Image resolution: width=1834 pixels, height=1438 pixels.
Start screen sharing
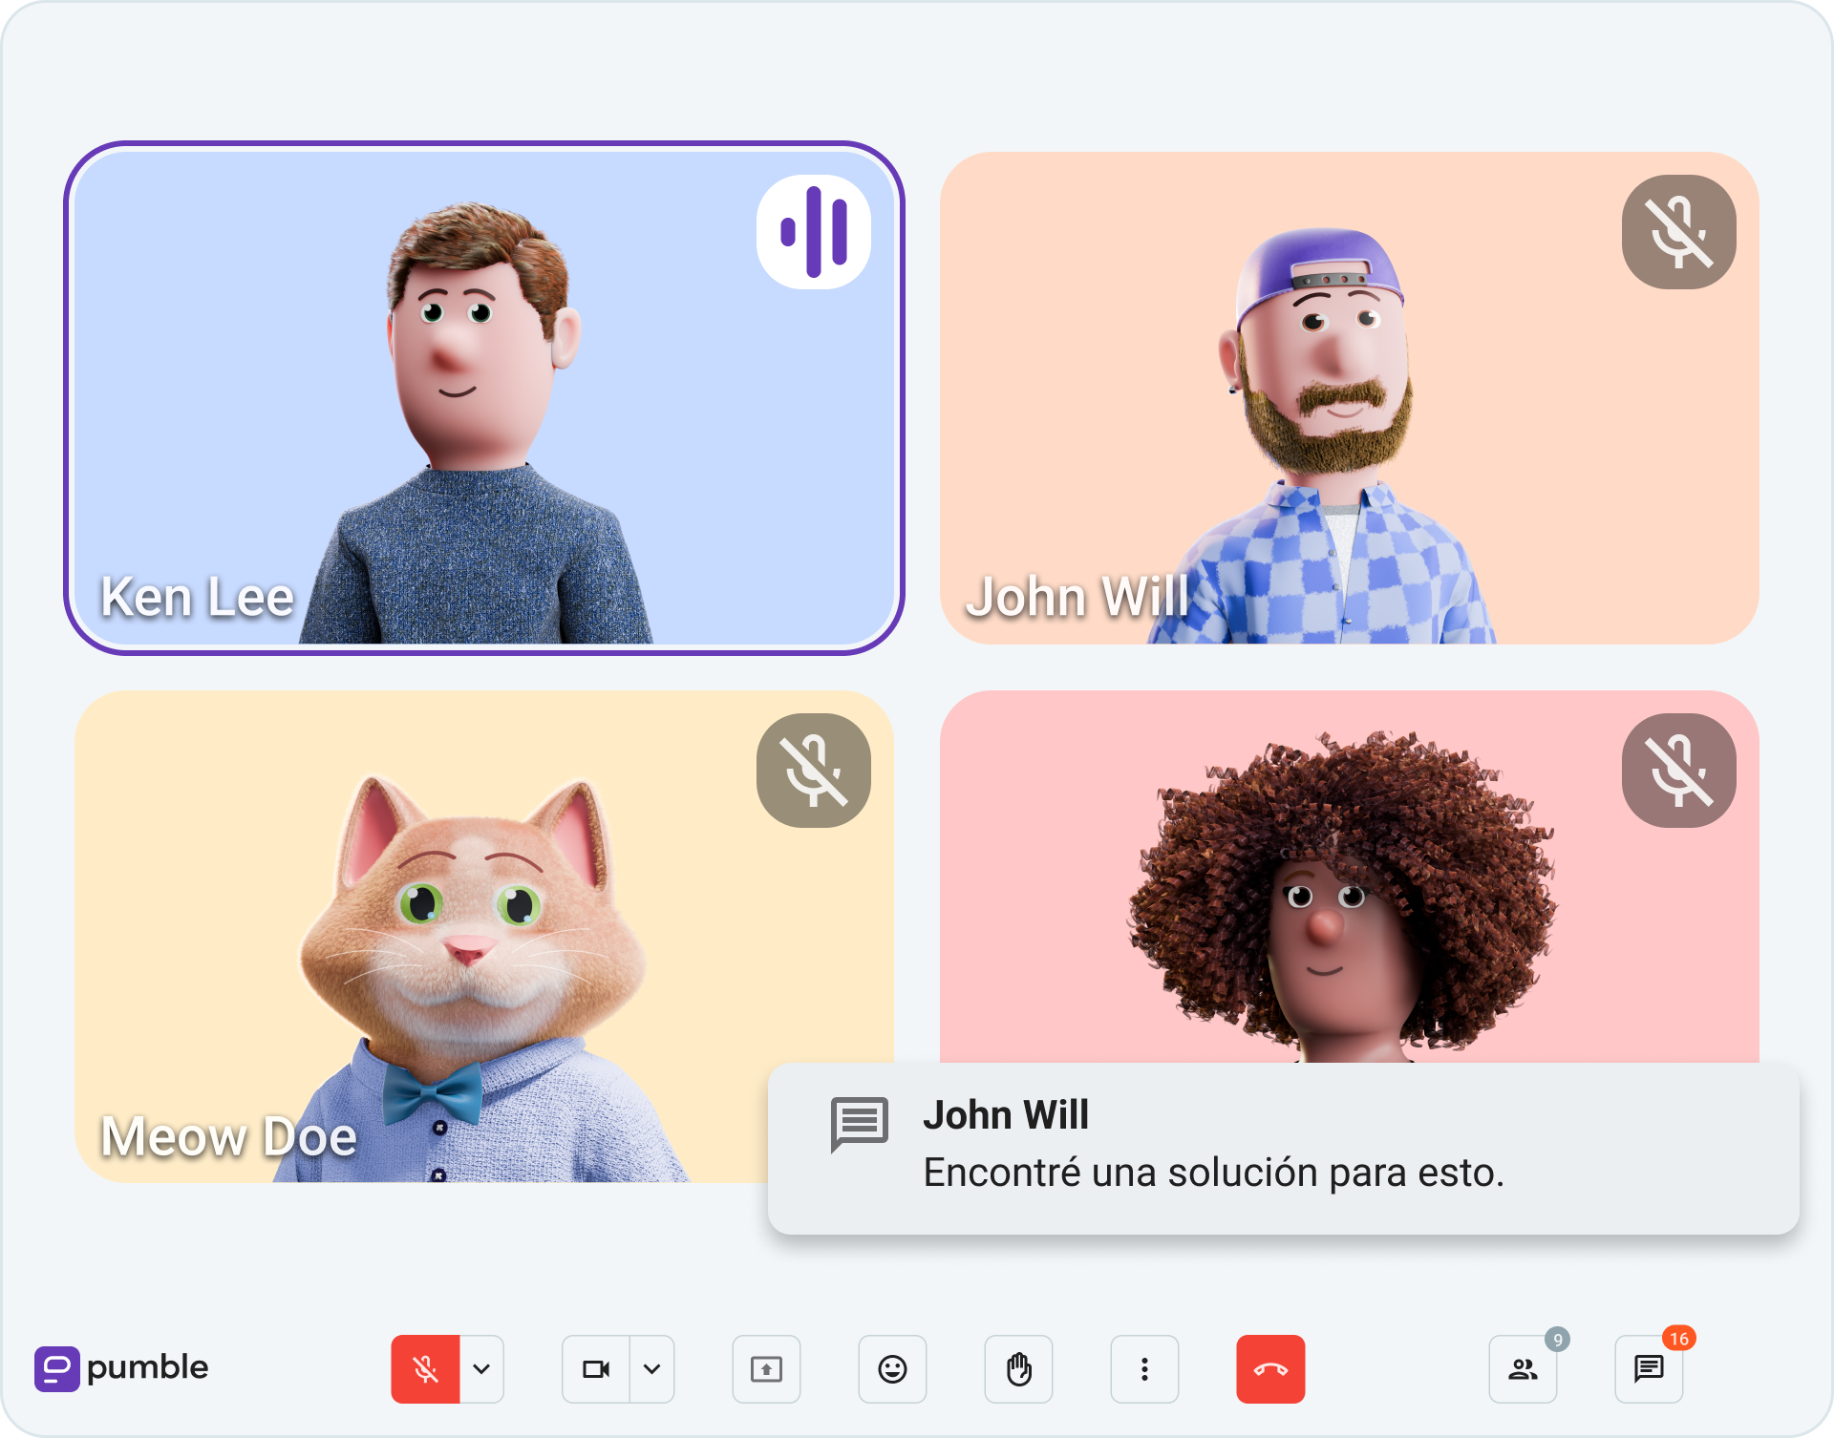(765, 1369)
